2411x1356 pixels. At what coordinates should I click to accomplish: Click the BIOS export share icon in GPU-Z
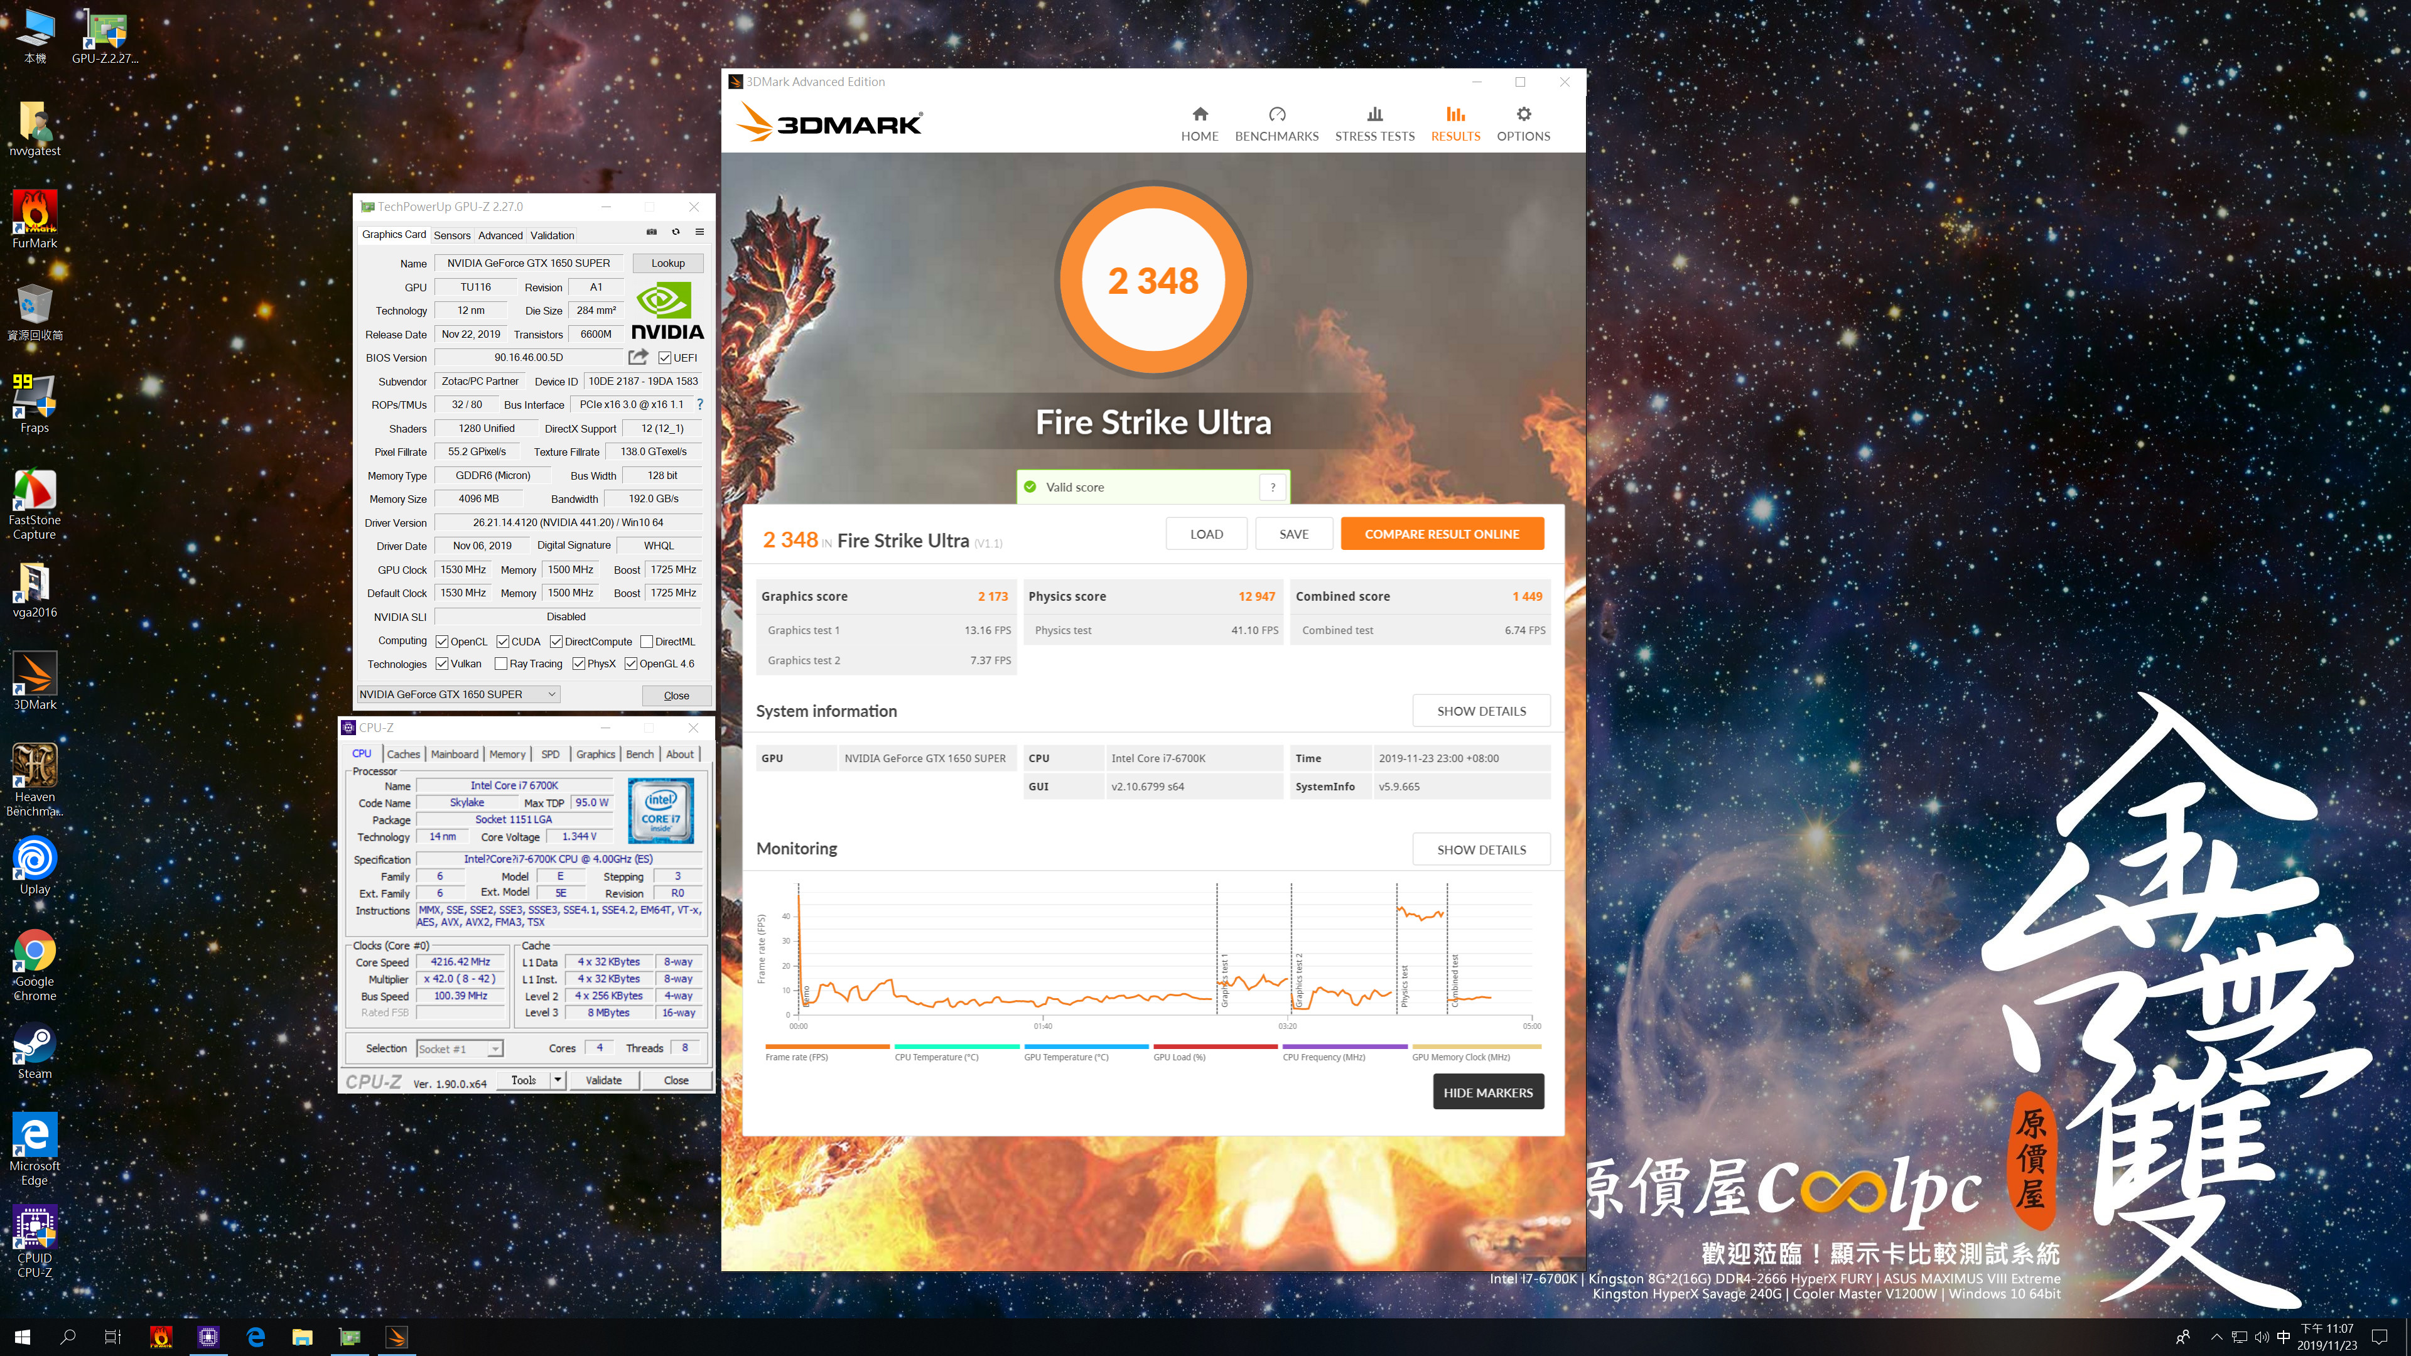[x=639, y=357]
